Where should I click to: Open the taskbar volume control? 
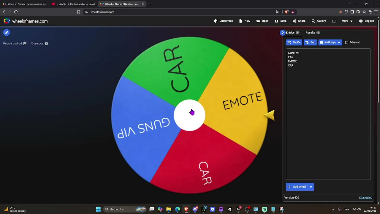[x=359, y=209]
